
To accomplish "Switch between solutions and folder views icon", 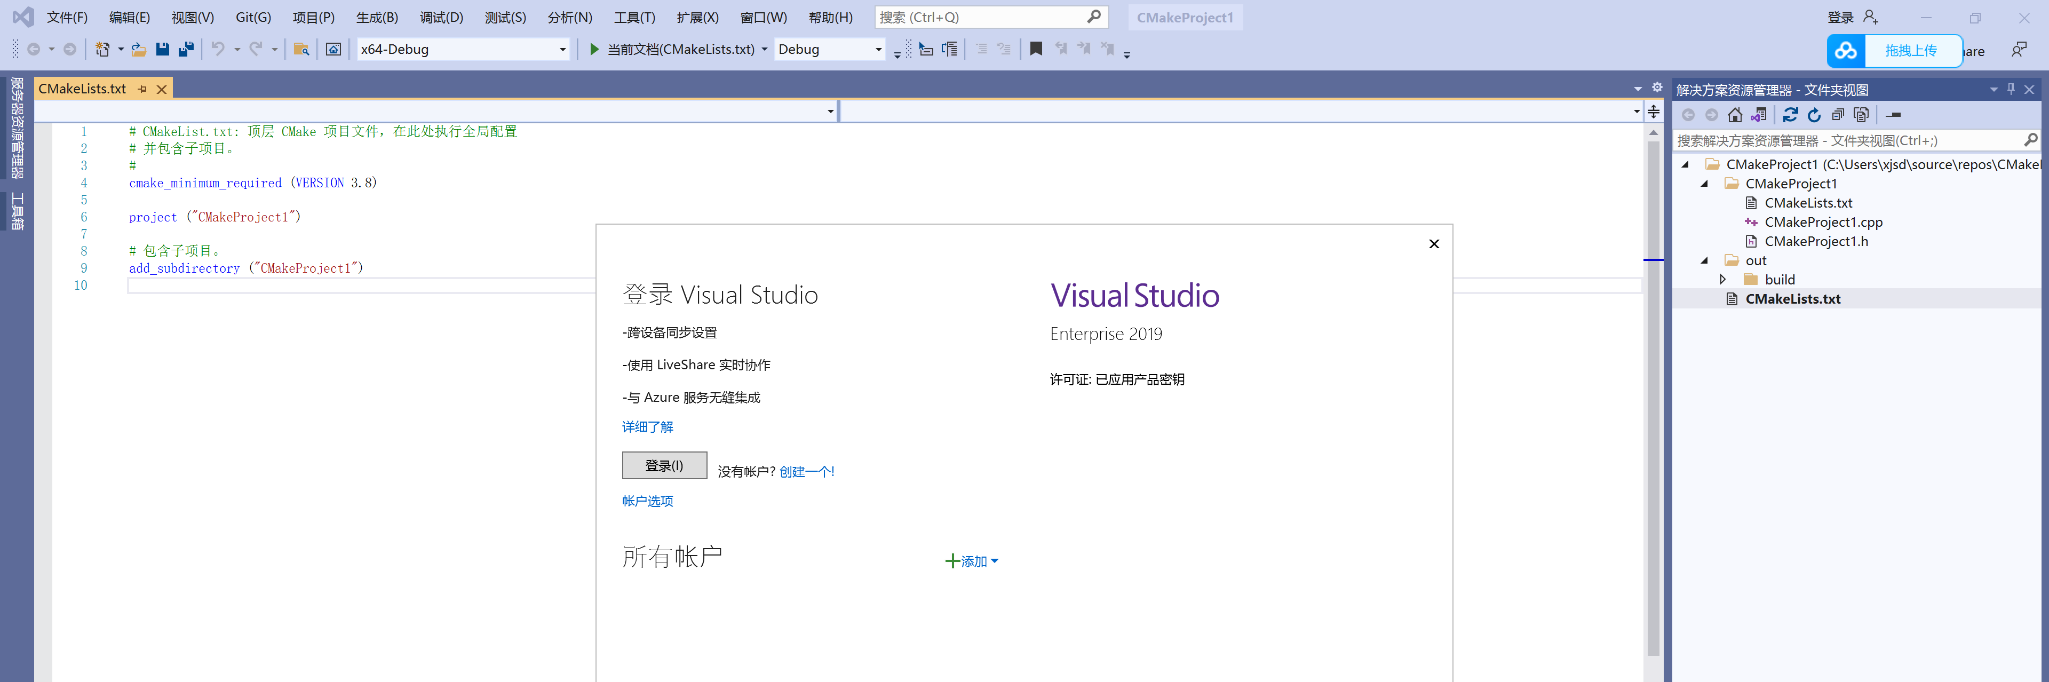I will click(1759, 115).
